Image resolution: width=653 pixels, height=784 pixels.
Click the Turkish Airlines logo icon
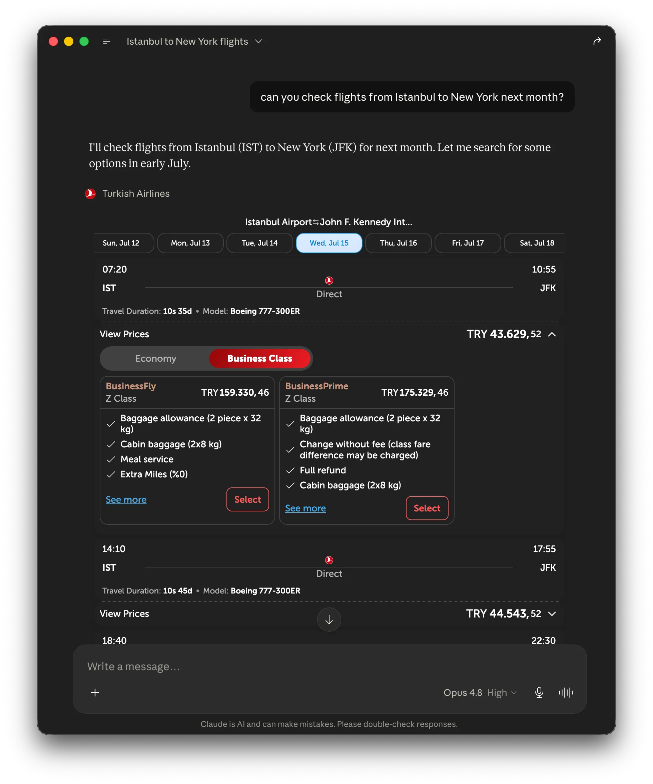(90, 194)
